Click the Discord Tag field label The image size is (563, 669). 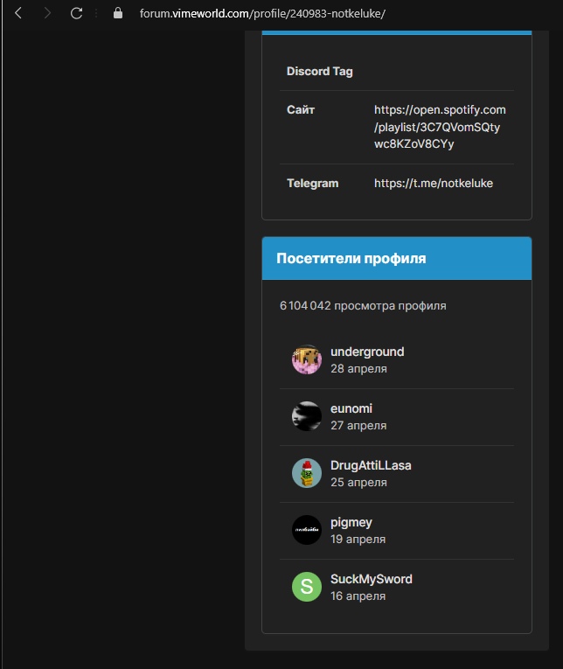320,72
